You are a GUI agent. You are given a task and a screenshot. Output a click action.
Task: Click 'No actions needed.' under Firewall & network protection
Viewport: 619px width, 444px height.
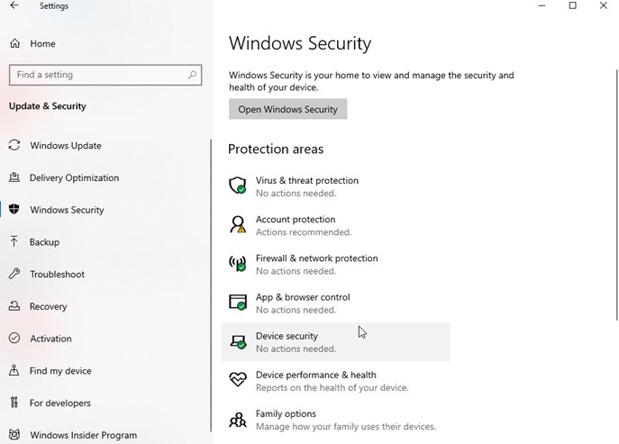click(x=296, y=271)
